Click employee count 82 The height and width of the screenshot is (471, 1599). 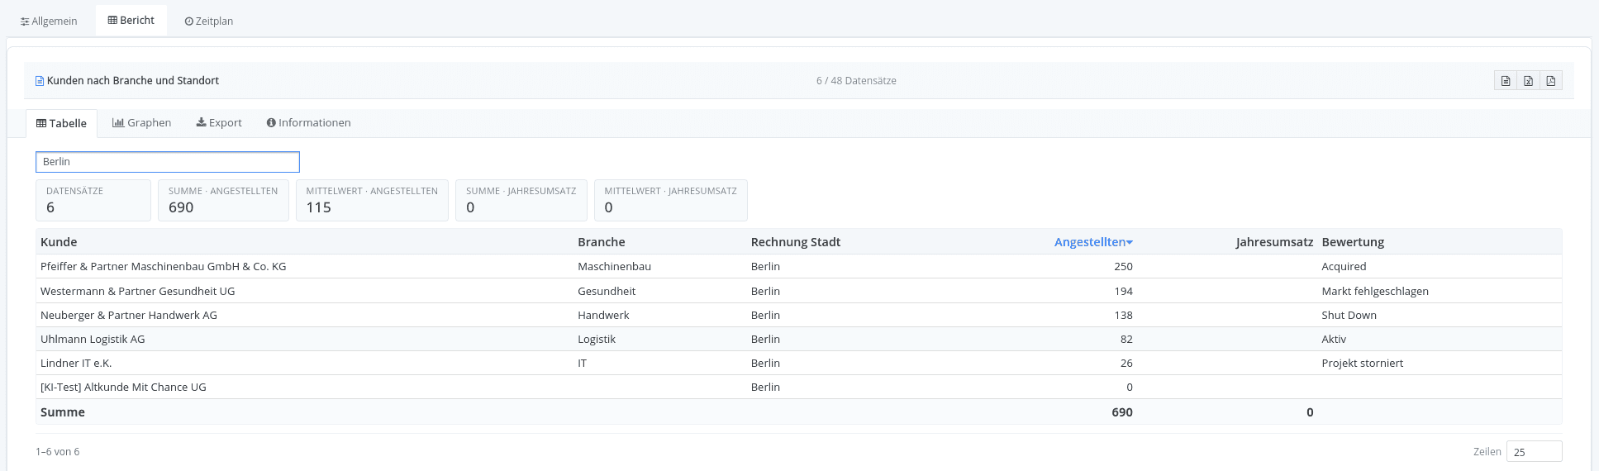(x=1126, y=339)
